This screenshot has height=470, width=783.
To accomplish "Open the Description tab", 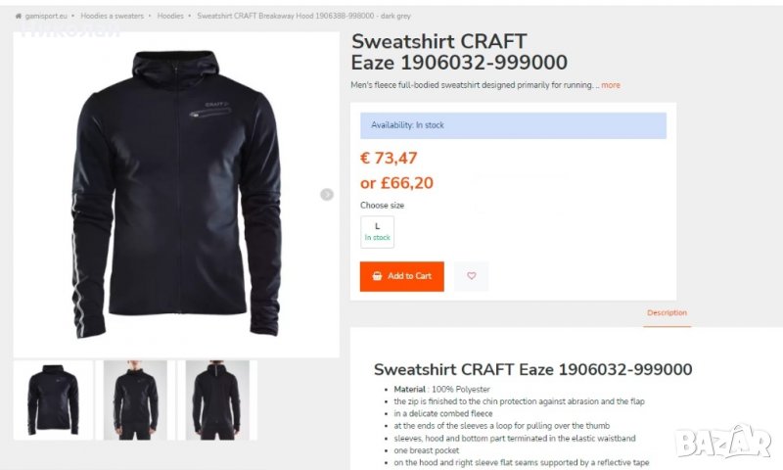I will click(x=667, y=312).
